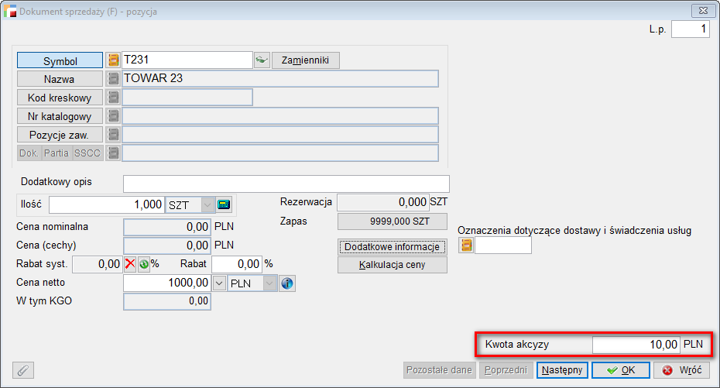Click the paperclip attachment icon

point(23,370)
